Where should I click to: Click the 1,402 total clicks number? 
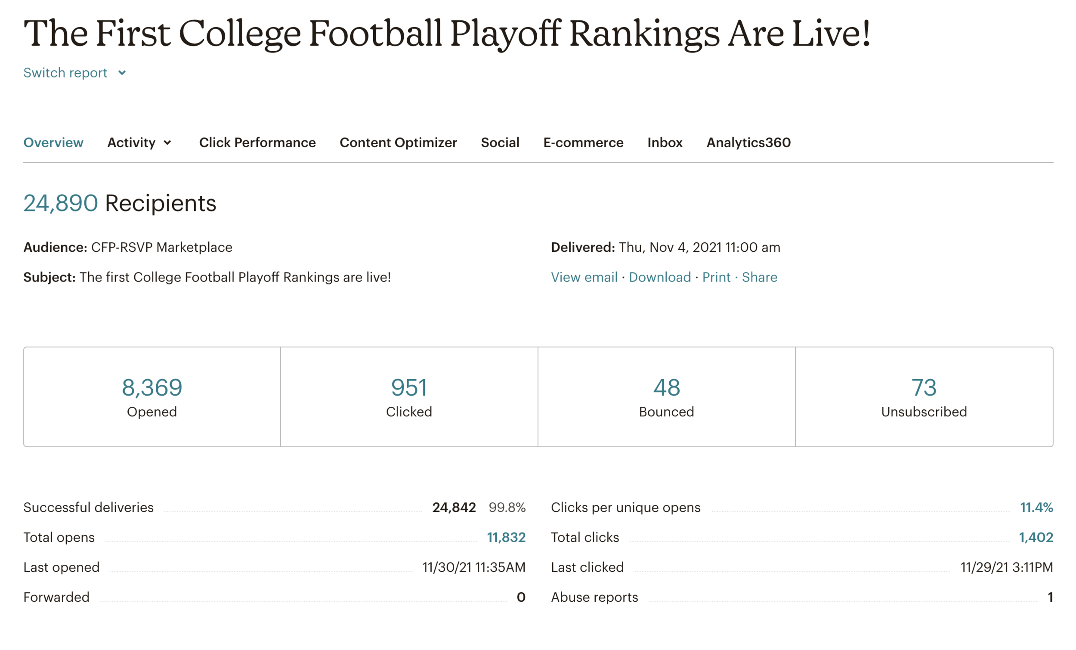click(x=1036, y=537)
